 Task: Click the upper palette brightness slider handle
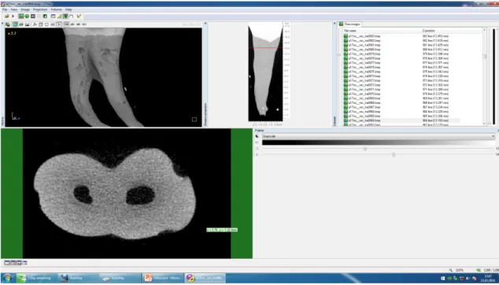pyautogui.click(x=365, y=148)
